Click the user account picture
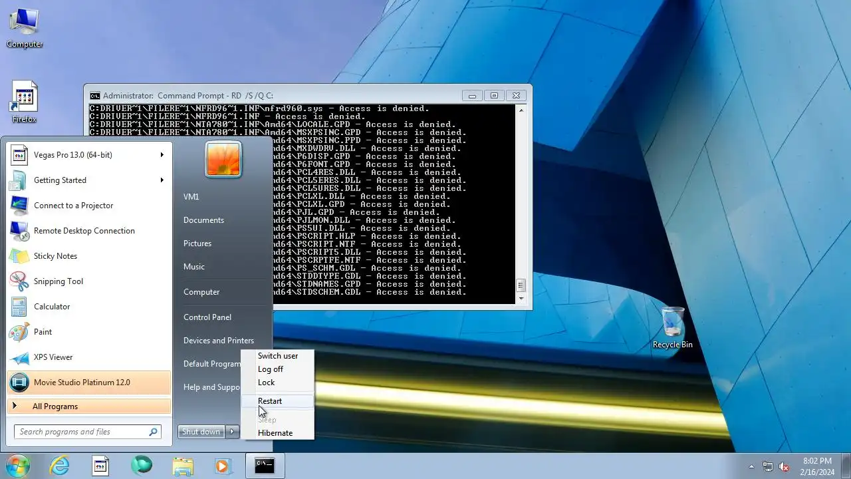The image size is (851, 479). tap(223, 160)
